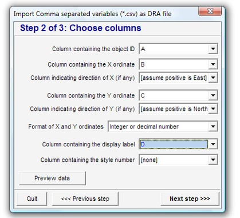Open the display label column dropdown arrow
Screen dimensions: 240x218
213,144
